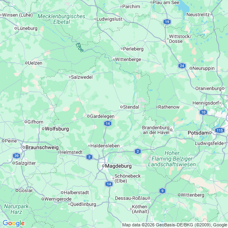Click the A24 highway shield near Neuruppin
The width and height of the screenshot is (228, 228).
182,66
